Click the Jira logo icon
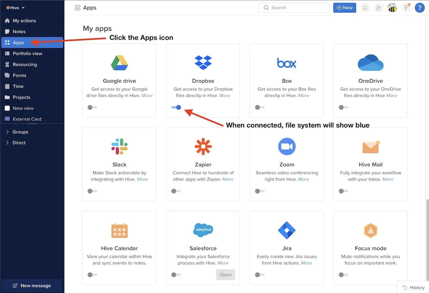Image resolution: width=429 pixels, height=293 pixels. click(287, 230)
